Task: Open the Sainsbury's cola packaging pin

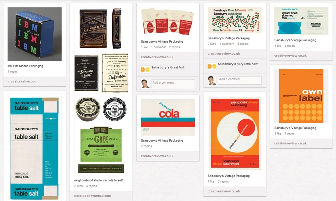Action: click(168, 117)
